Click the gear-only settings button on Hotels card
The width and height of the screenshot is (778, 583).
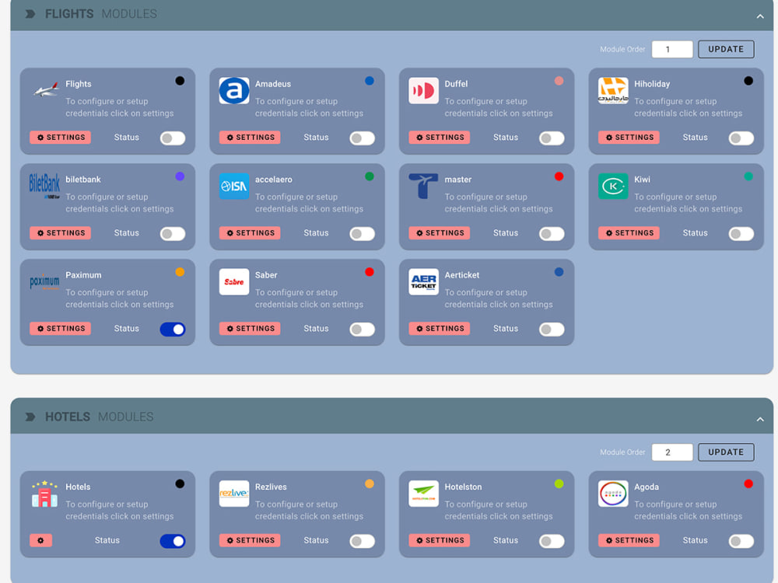(x=40, y=540)
